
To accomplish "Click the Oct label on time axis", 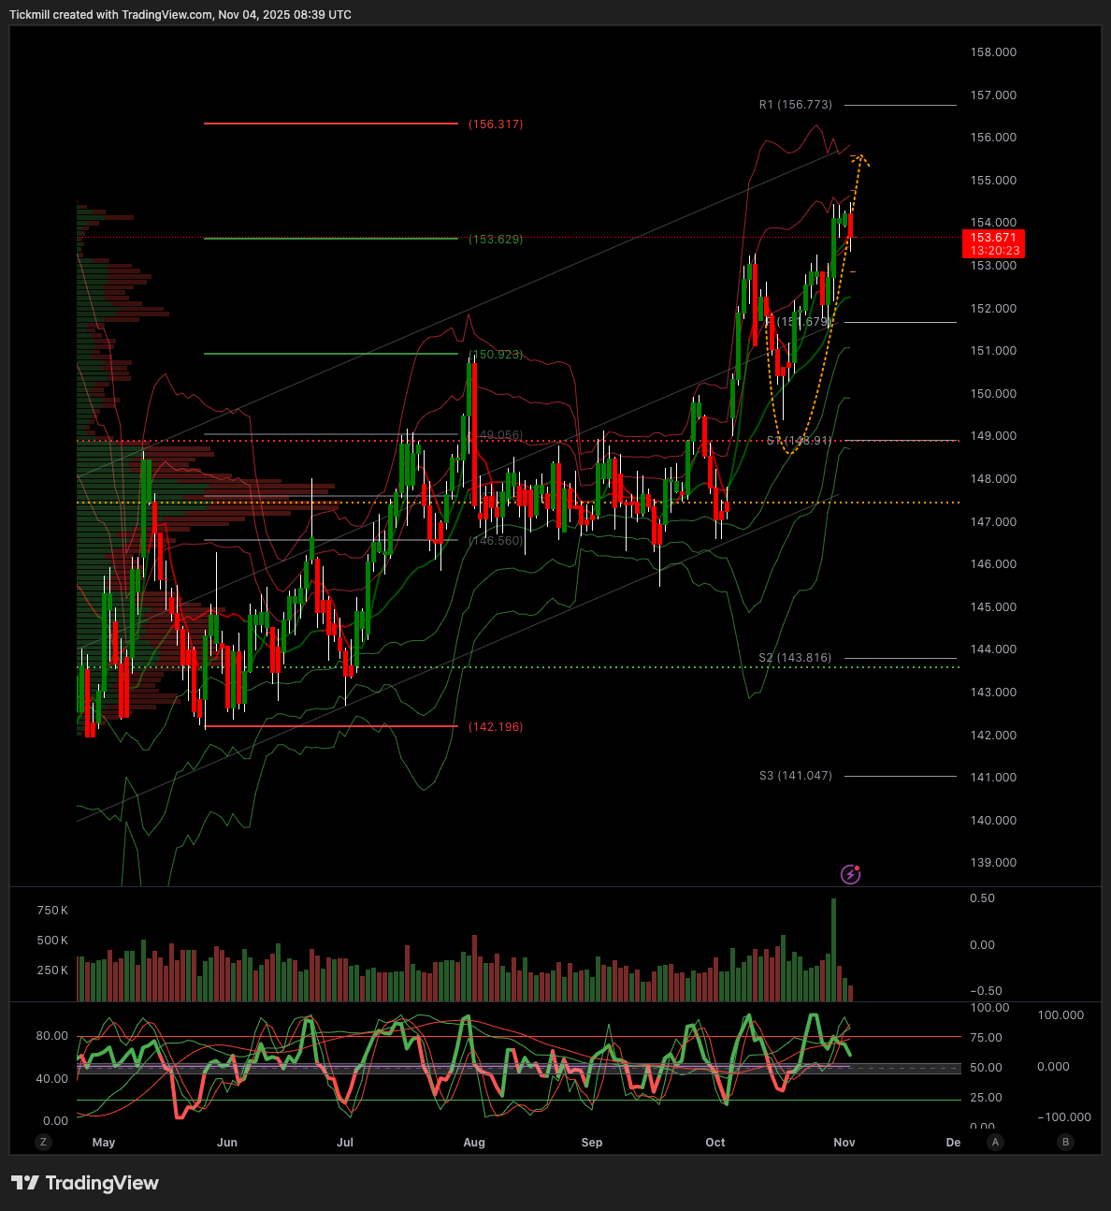I will click(715, 1143).
